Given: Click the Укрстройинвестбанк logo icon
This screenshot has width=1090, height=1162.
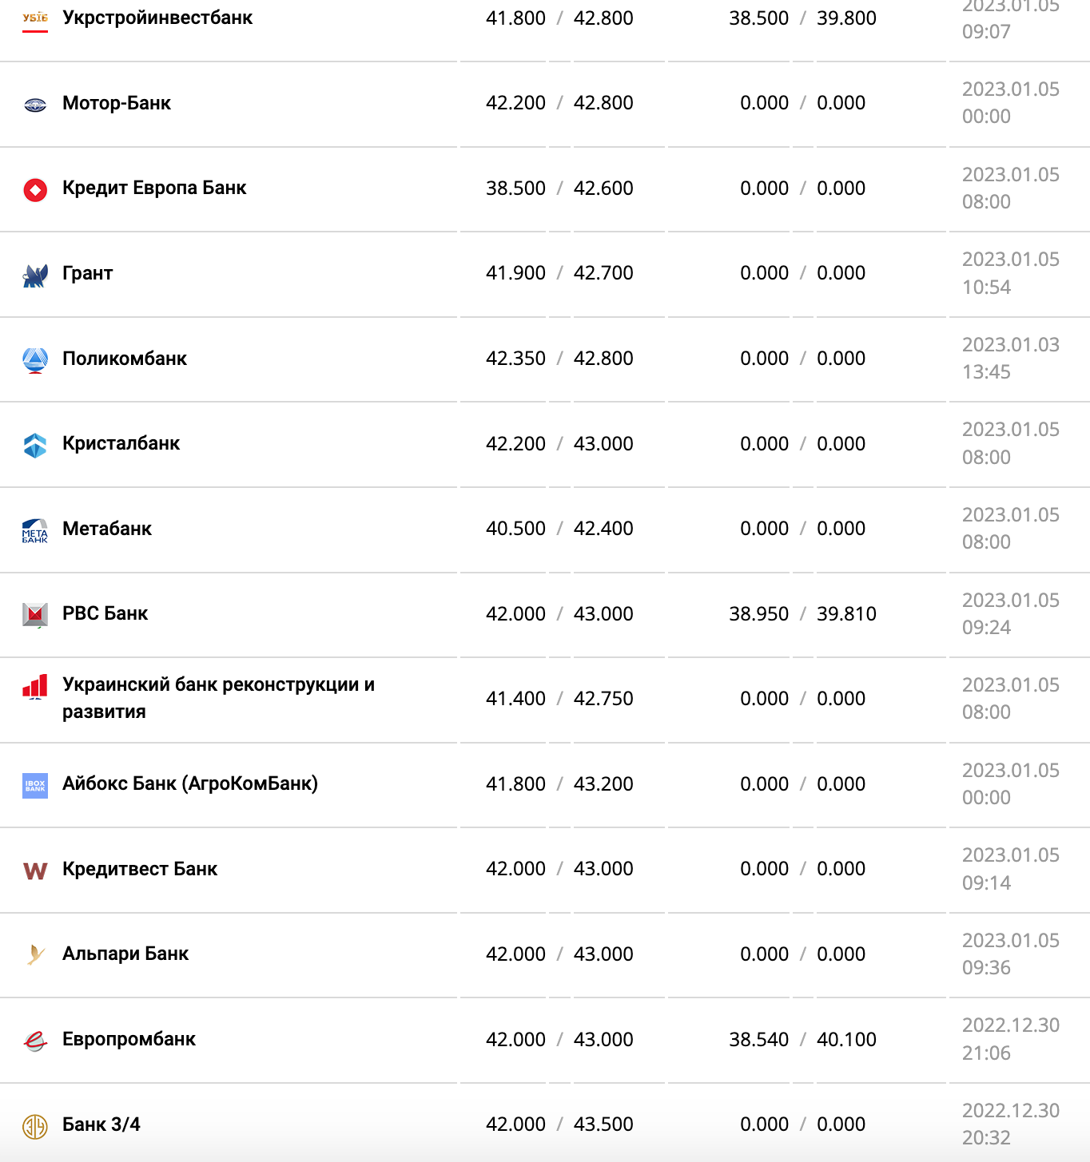Looking at the screenshot, I should 35,18.
